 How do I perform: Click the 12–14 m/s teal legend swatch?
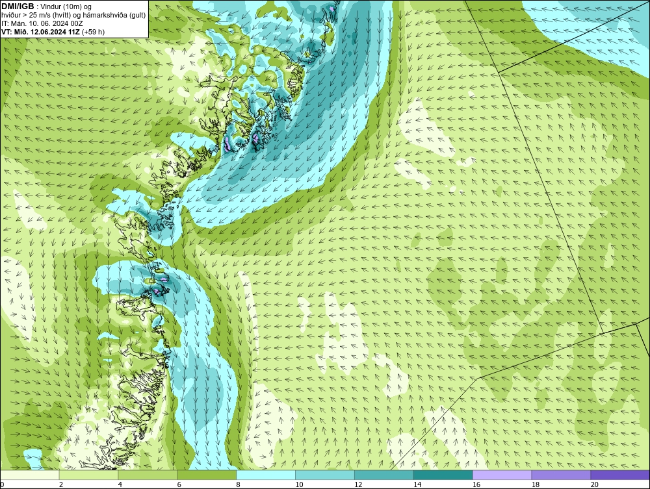384,475
